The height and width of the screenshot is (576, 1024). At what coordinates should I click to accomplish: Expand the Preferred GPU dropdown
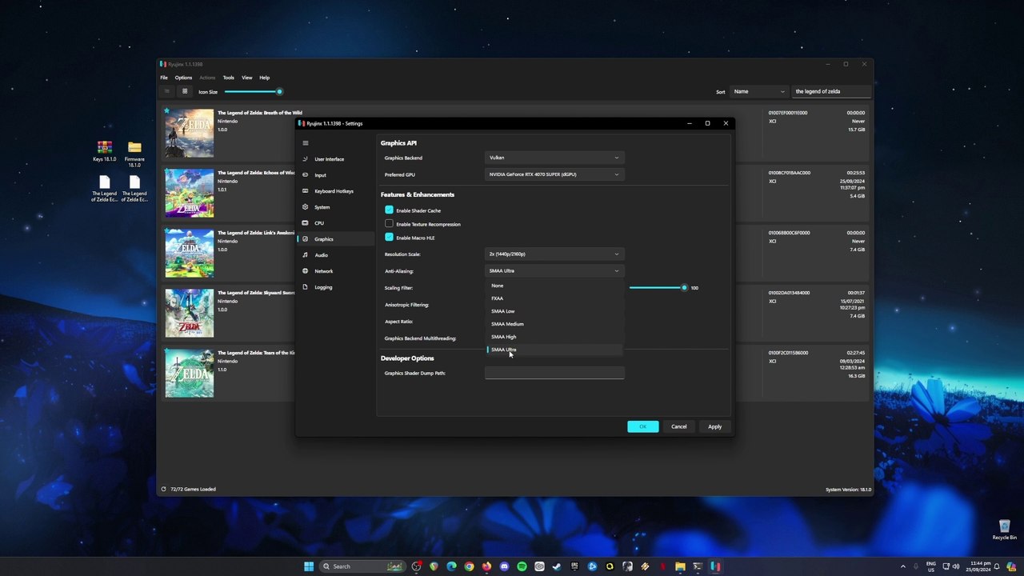click(554, 174)
